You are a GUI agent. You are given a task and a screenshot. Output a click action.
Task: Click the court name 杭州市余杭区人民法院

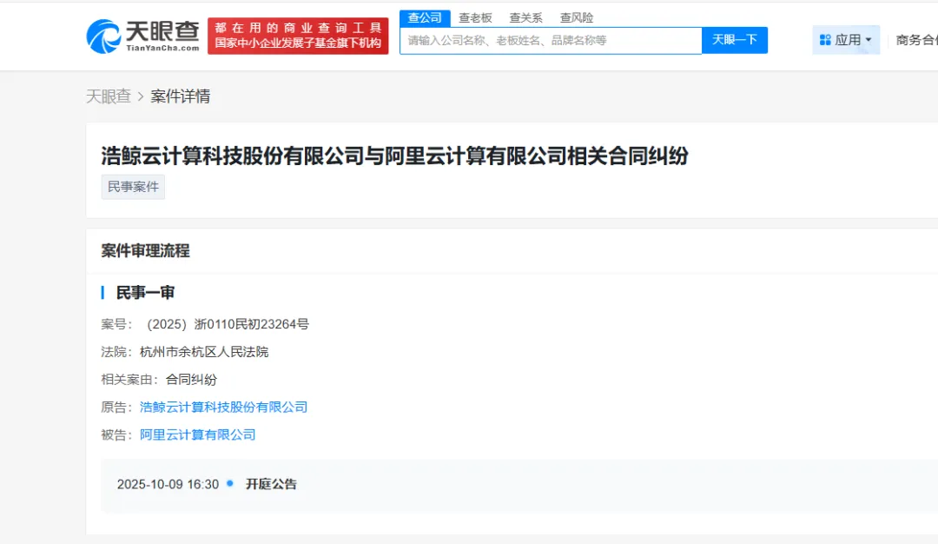tap(204, 352)
